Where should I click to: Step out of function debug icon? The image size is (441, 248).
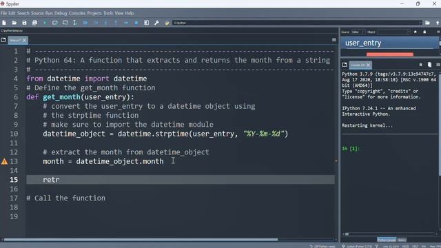(x=116, y=23)
